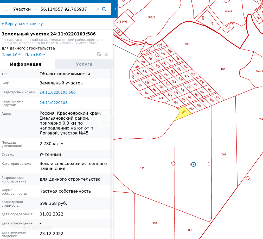Clear the search field with X
Screen dimensions: 263x239
pyautogui.click(x=98, y=9)
